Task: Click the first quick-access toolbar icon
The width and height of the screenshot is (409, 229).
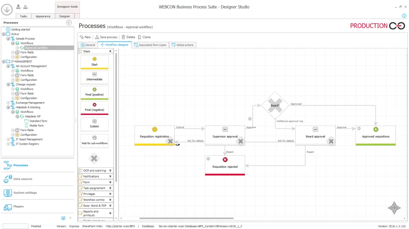Action: (x=18, y=7)
